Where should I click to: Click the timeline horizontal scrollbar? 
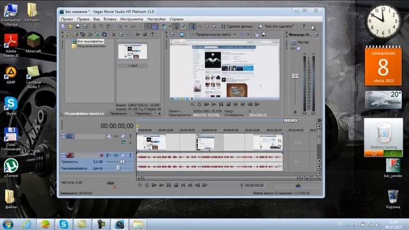click(x=220, y=178)
